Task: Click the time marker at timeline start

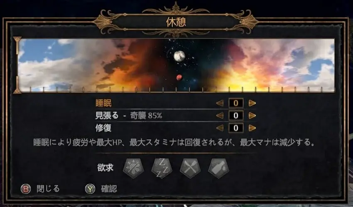Action: 17,65
